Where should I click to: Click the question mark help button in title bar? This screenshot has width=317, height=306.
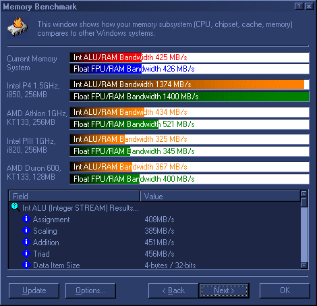tap(299, 7)
